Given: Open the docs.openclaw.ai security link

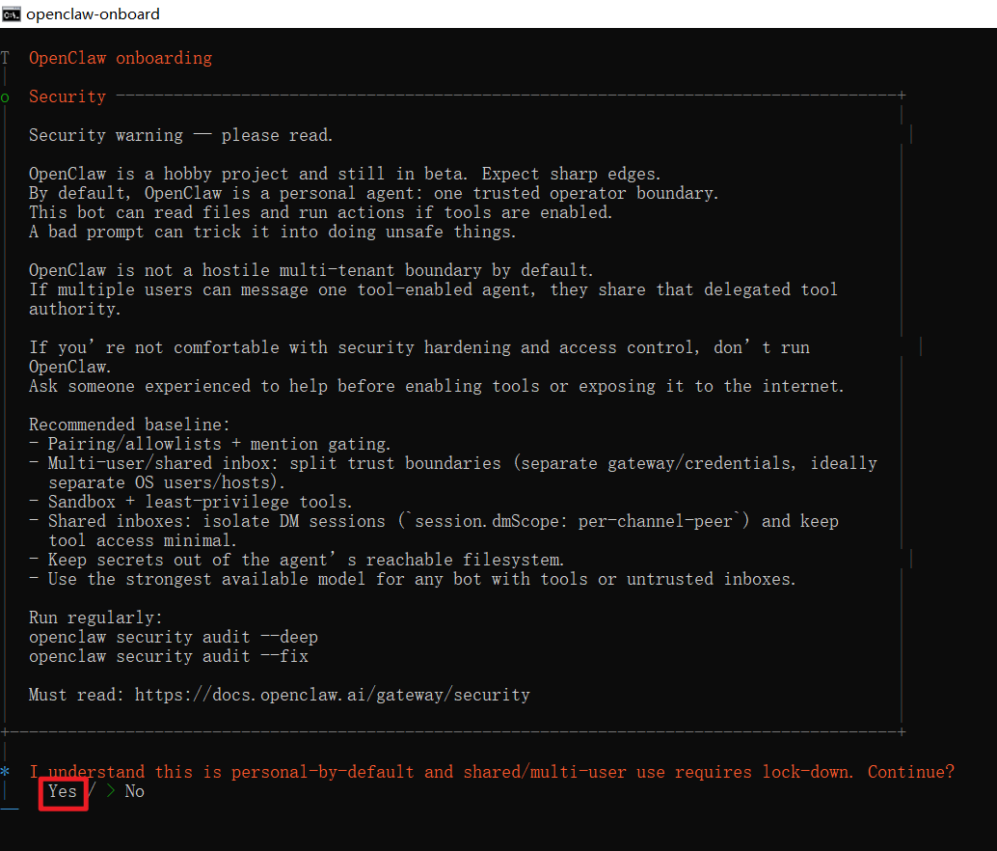Looking at the screenshot, I should point(332,695).
